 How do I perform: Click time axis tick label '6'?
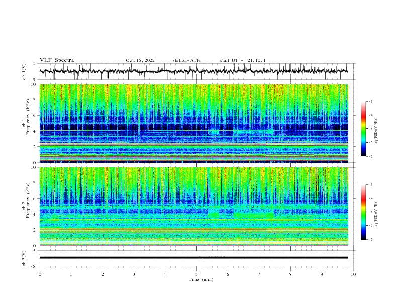(x=228, y=274)
